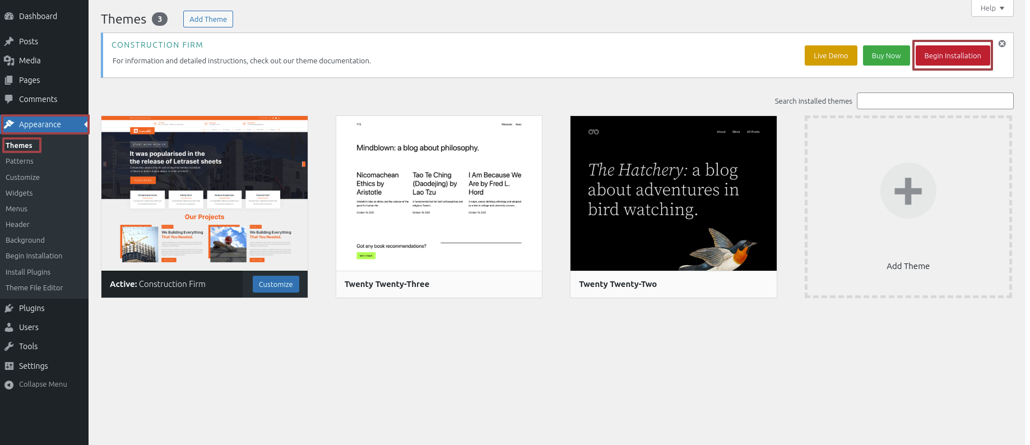
Task: Open Settings menu item
Action: coord(44,366)
